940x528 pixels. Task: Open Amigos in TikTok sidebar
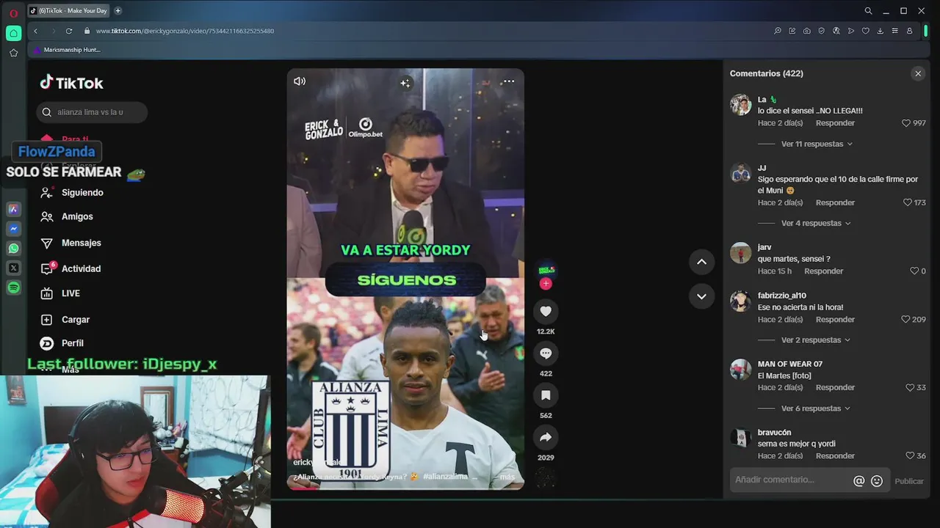[67, 217]
